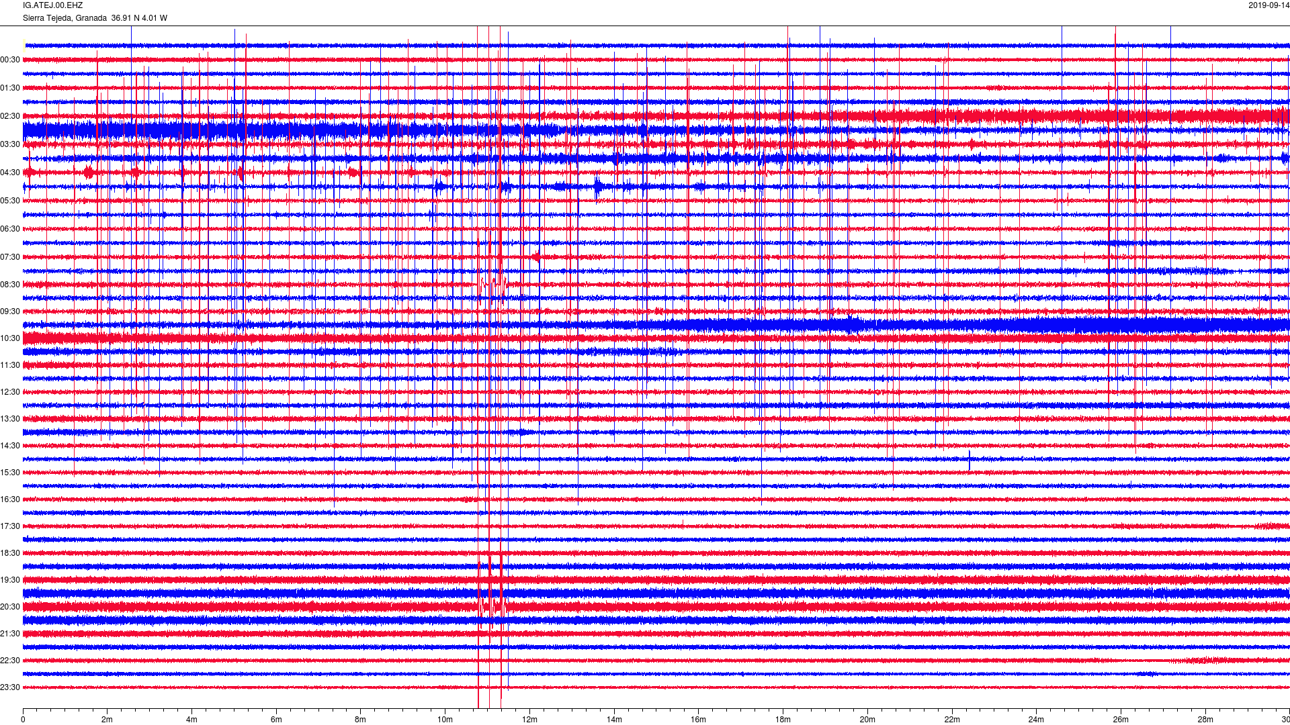Click the station code IG.ATEJ.00.EHZ title

(53, 5)
